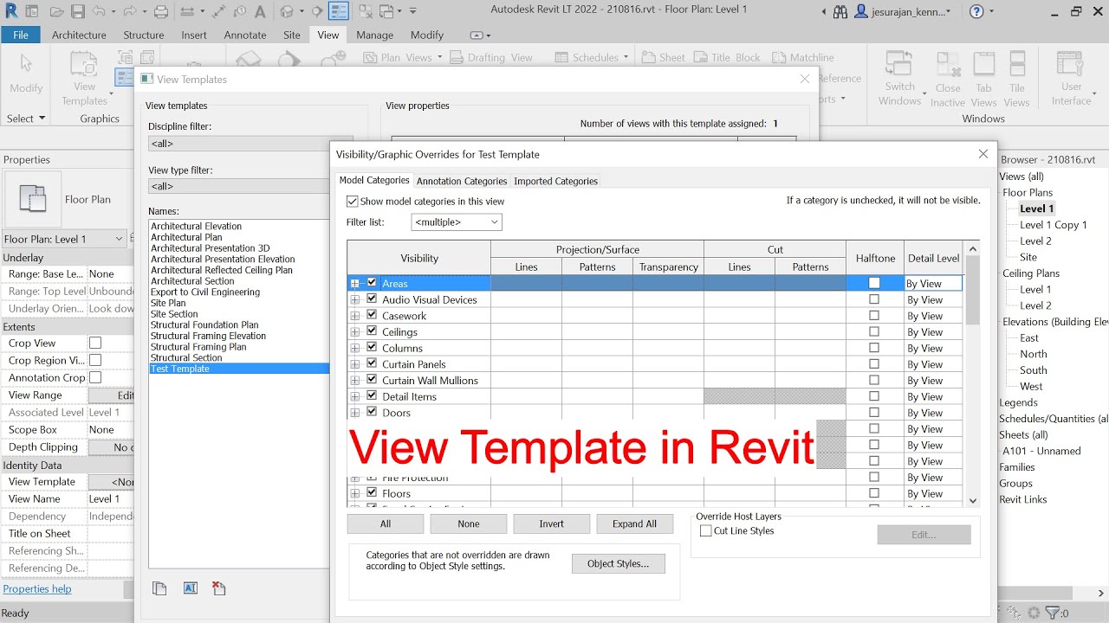Click the Object Styles... button
This screenshot has width=1109, height=623.
[619, 563]
